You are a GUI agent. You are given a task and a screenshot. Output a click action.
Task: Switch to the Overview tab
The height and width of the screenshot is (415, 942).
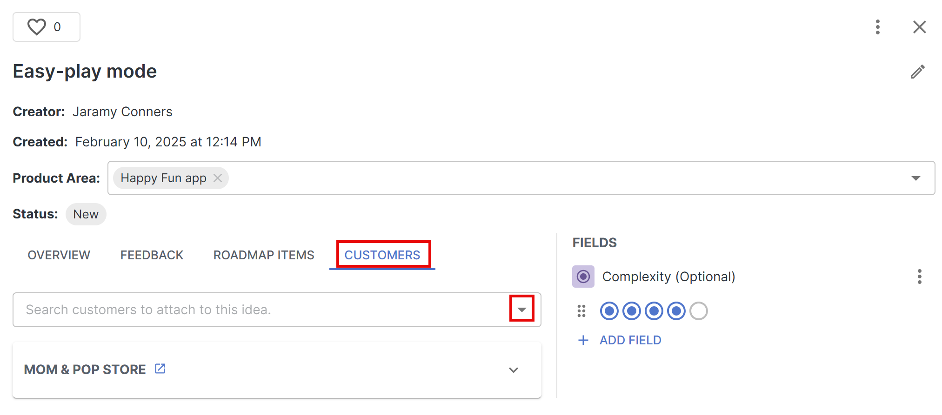(x=59, y=255)
